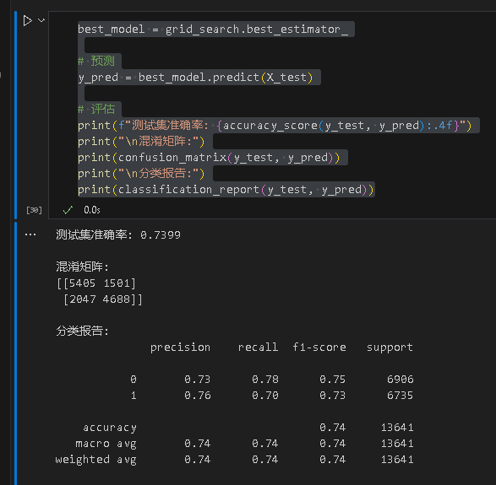Screen dimensions: 496x485
Task: Click print("\n混淆矩阵:") code line
Action: (141, 142)
